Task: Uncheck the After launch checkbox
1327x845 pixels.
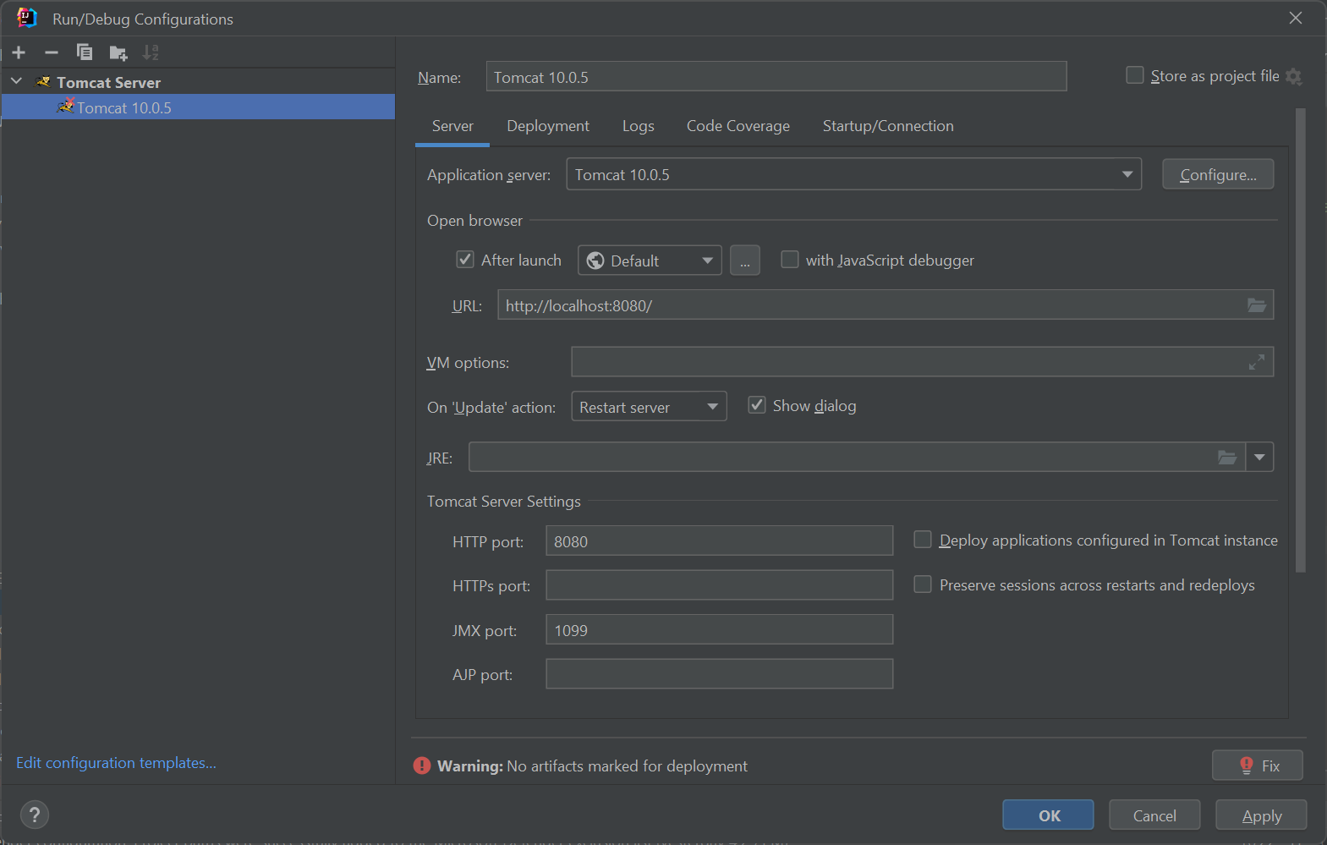Action: [465, 260]
